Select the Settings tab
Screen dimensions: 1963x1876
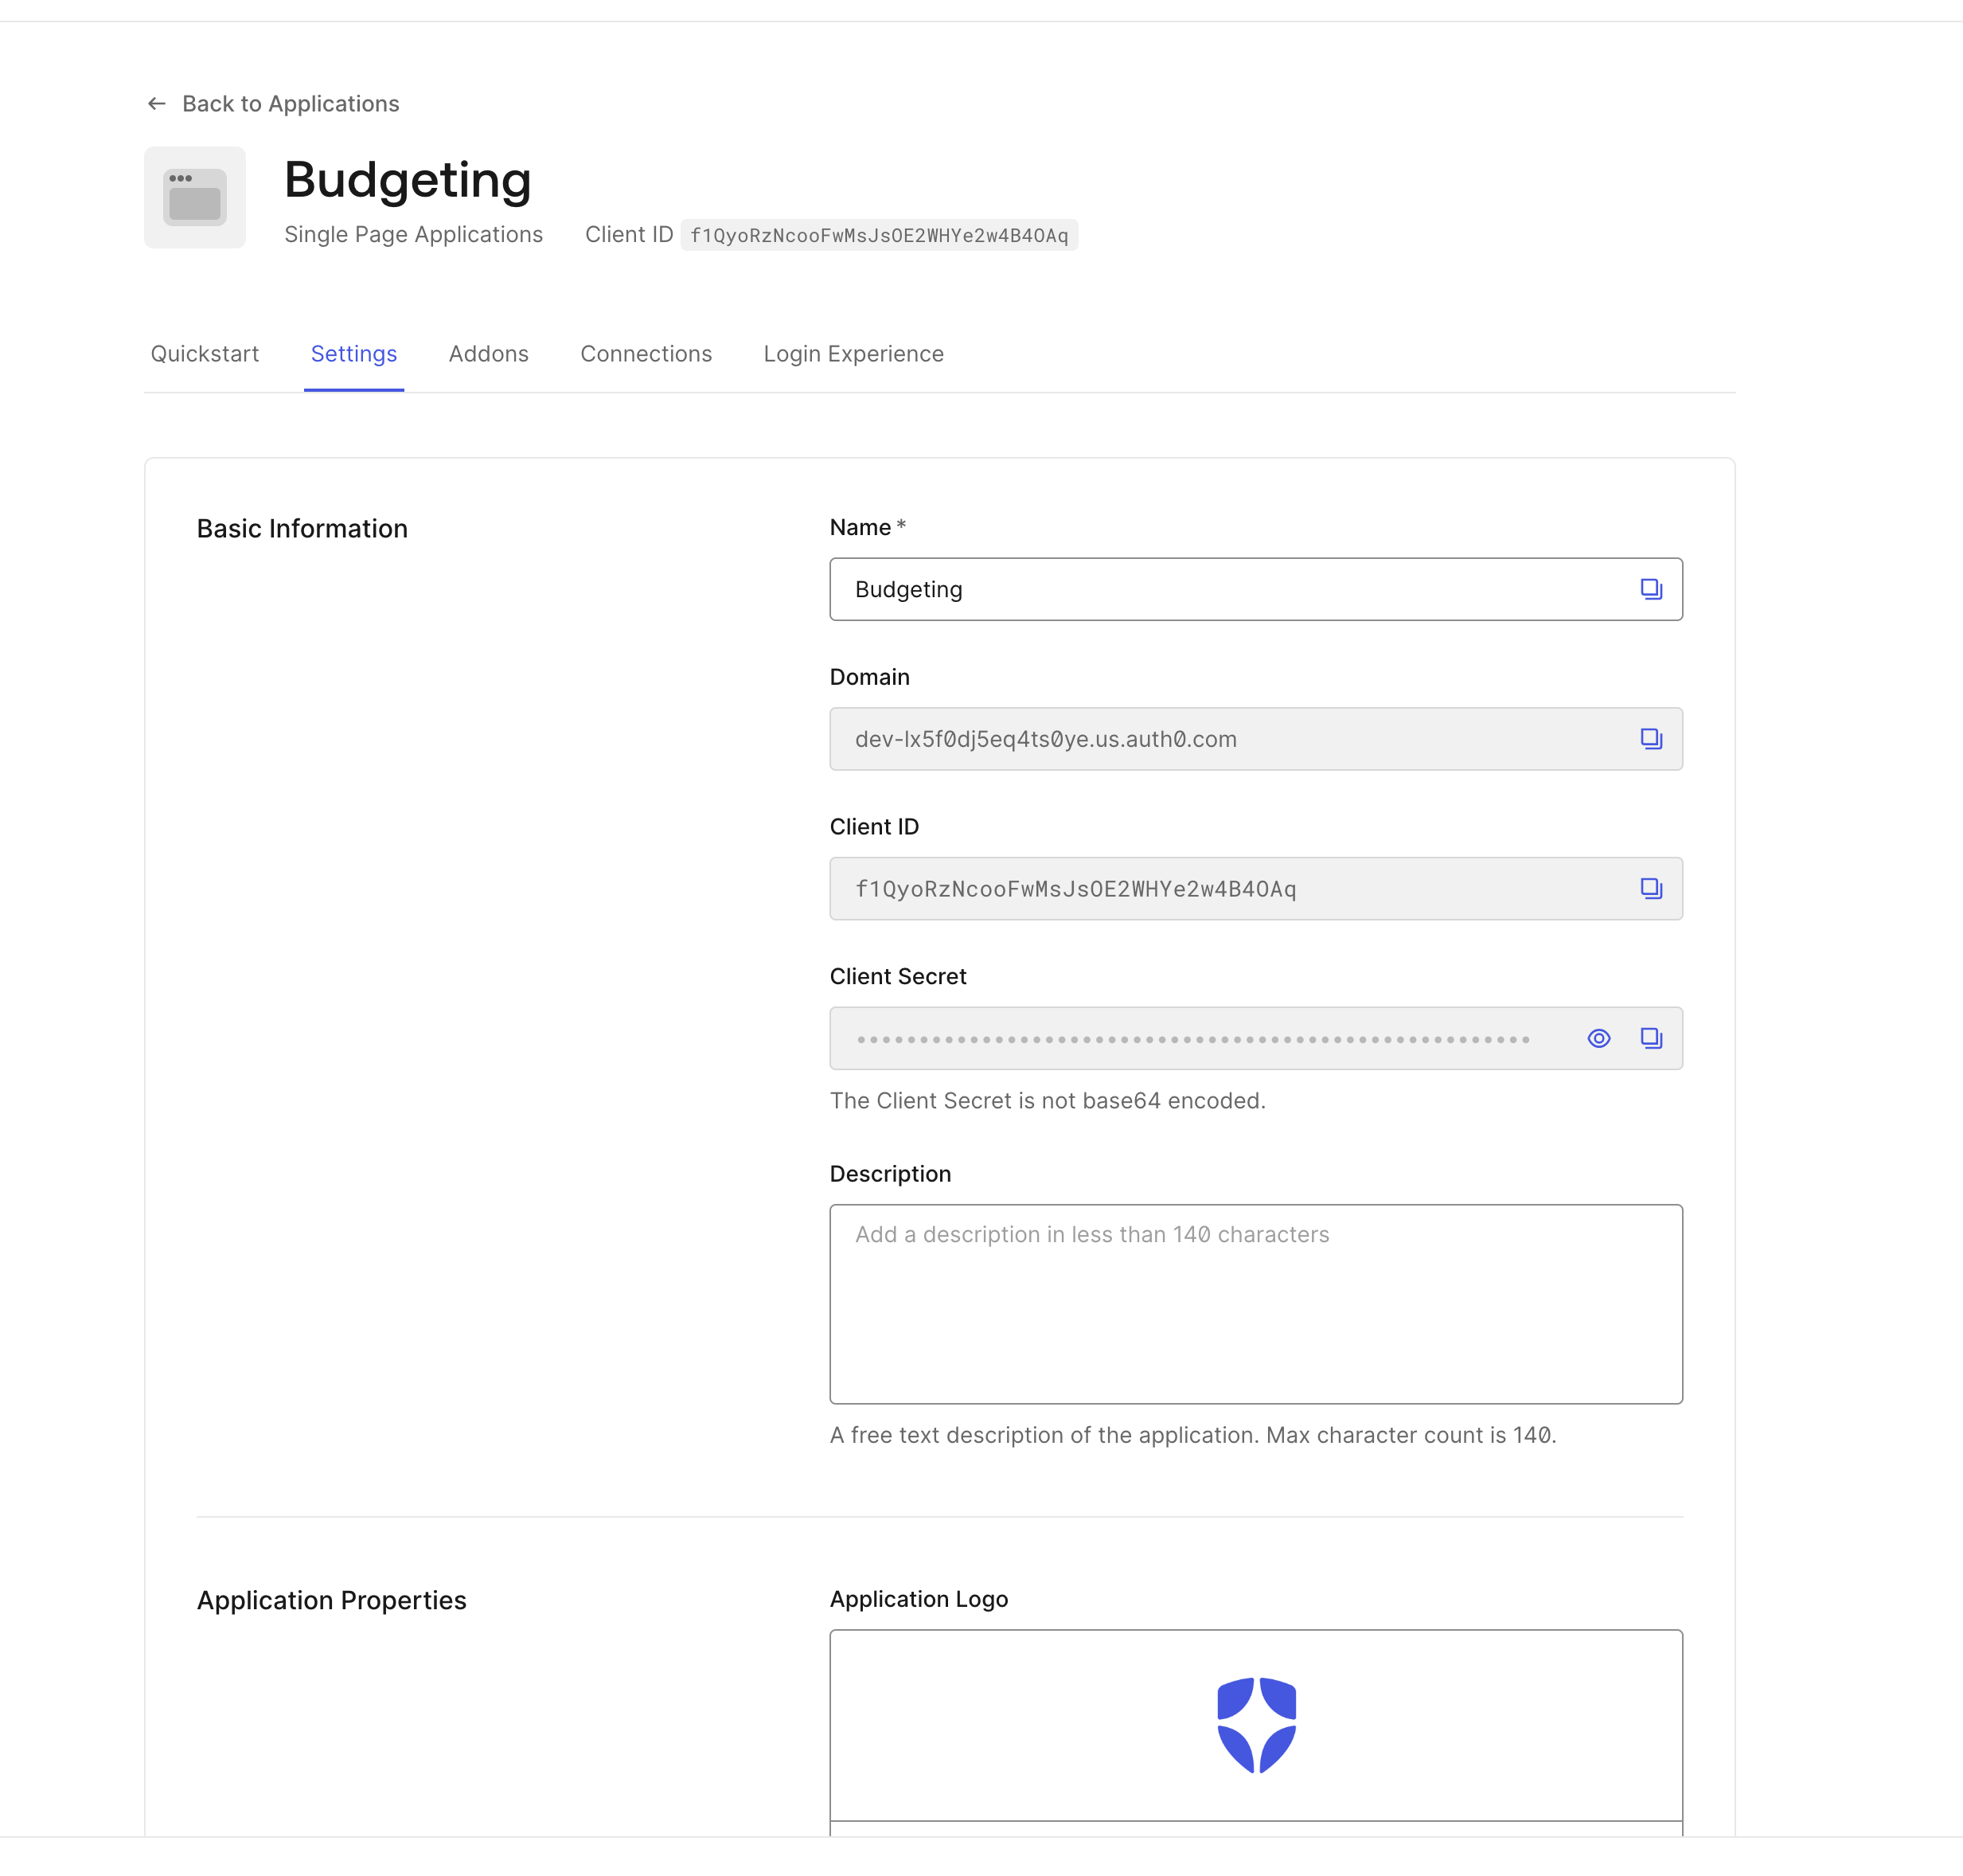[x=353, y=354]
